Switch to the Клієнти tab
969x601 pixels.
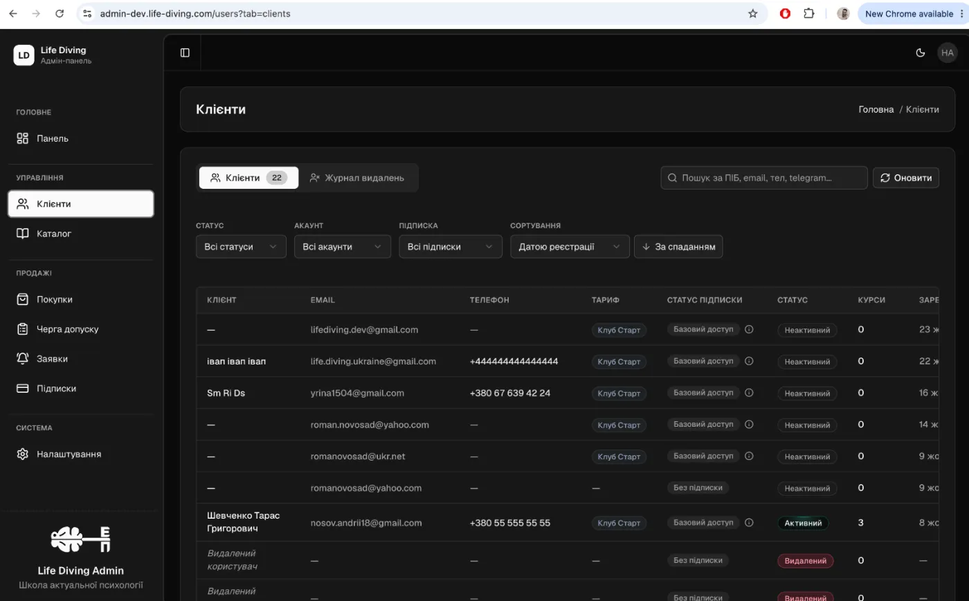point(249,178)
